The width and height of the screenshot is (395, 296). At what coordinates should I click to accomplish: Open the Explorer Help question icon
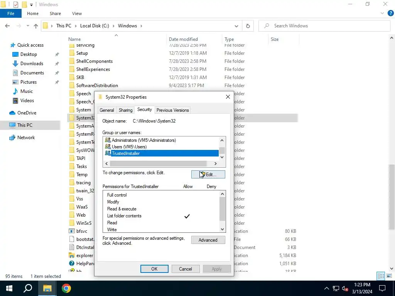click(x=390, y=13)
